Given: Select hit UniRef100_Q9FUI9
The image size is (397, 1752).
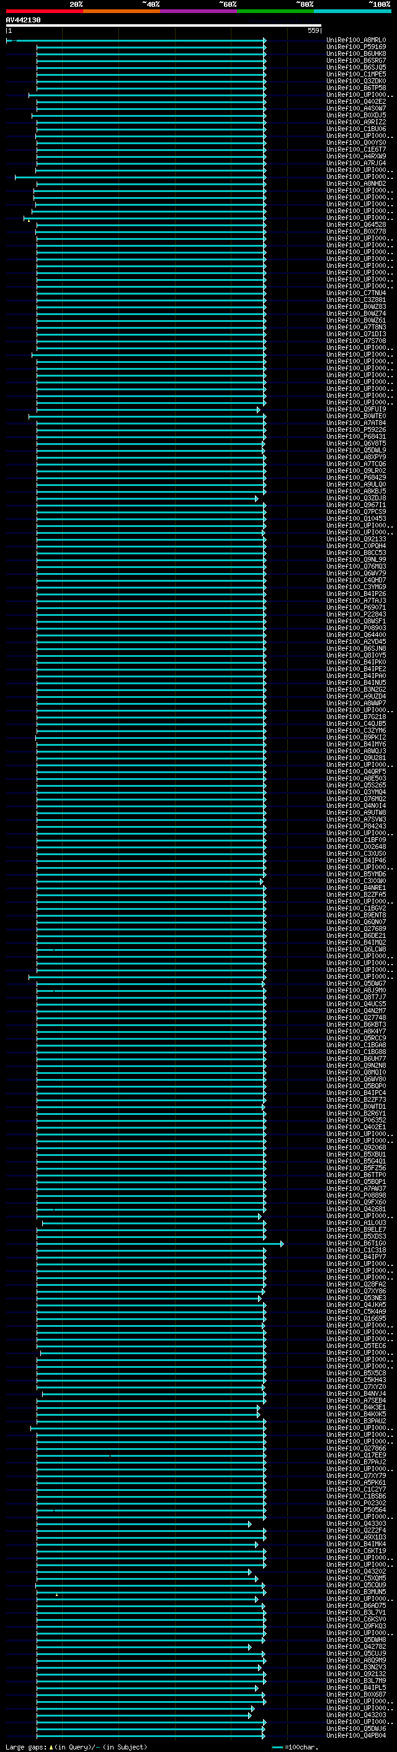Looking at the screenshot, I should 356,410.
